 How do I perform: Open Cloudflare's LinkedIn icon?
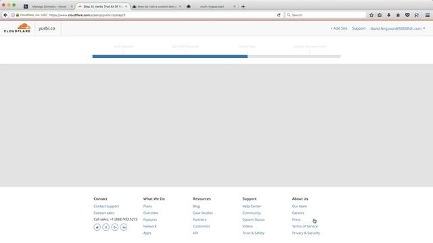click(x=124, y=227)
